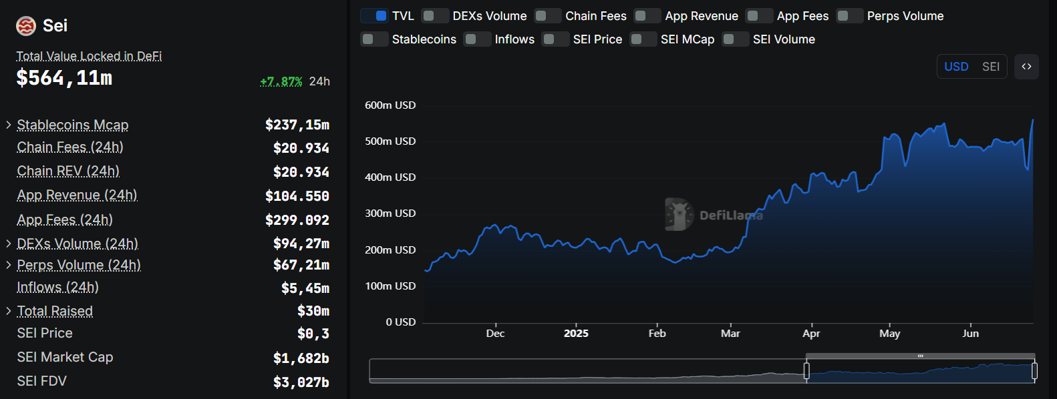1057x399 pixels.
Task: Click the SEI Market Cap label
Action: pyautogui.click(x=65, y=357)
